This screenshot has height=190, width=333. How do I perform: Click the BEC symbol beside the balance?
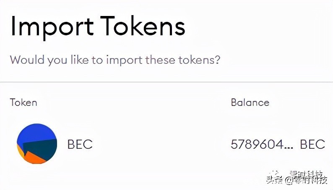[x=312, y=144]
